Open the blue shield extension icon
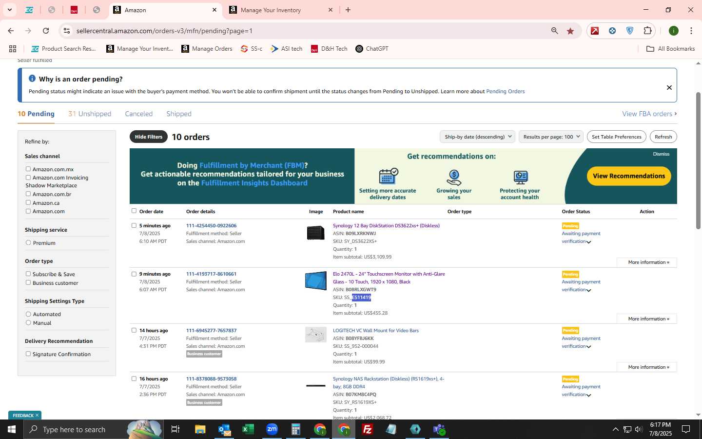Screen dimensions: 702x439 click(x=630, y=31)
